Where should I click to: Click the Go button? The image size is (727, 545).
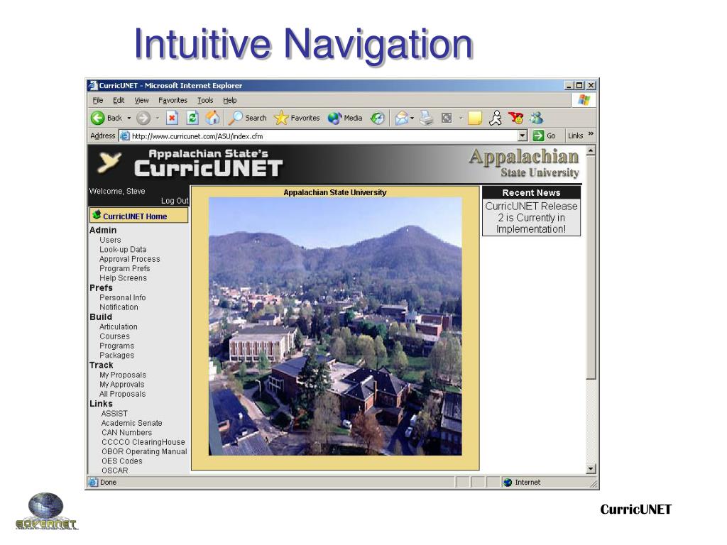[545, 136]
